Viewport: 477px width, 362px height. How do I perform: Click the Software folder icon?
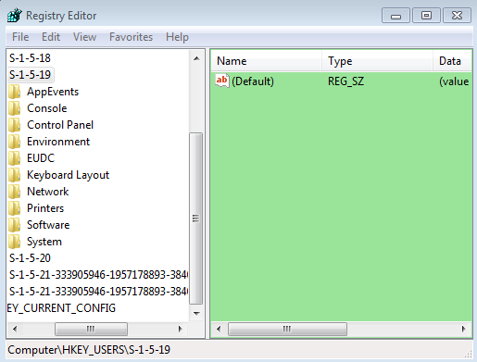click(x=15, y=225)
